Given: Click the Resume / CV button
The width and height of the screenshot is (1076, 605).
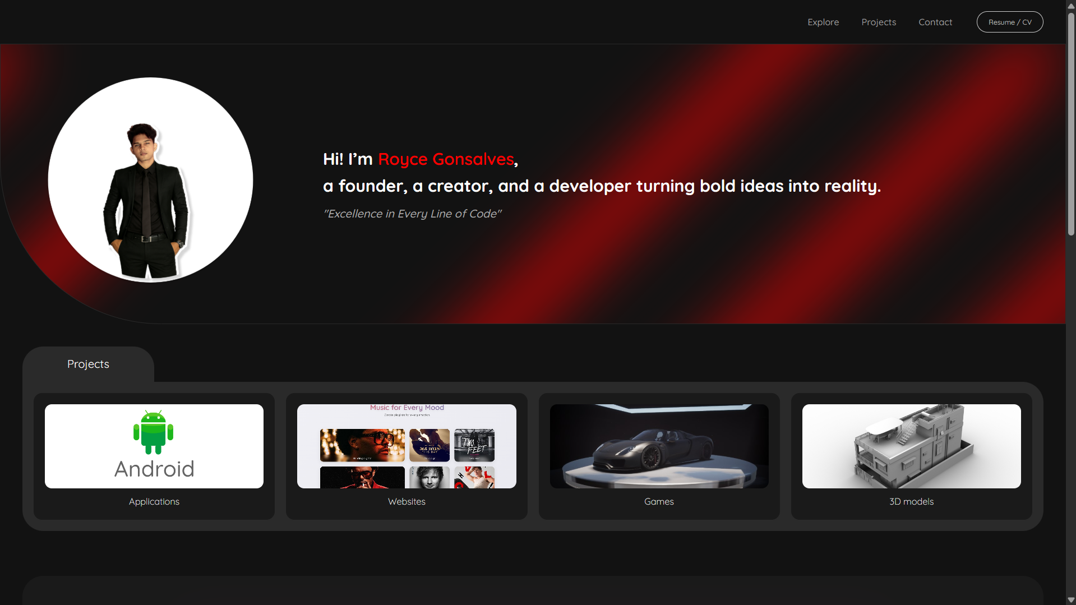Looking at the screenshot, I should pyautogui.click(x=1009, y=22).
